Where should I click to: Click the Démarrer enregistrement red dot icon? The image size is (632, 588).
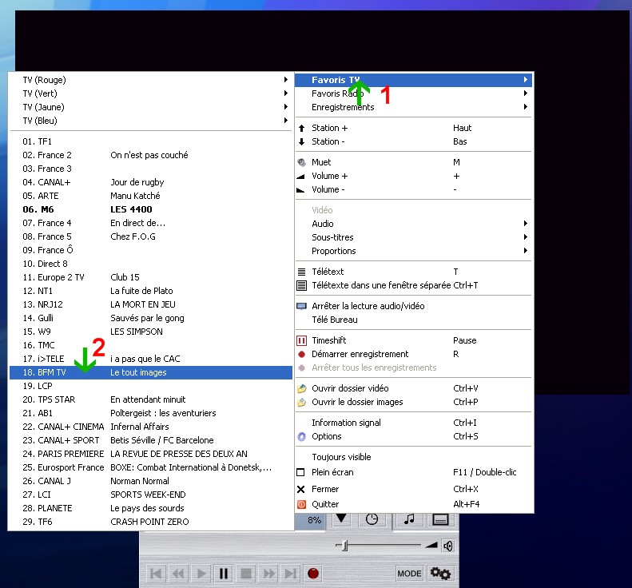coord(301,354)
